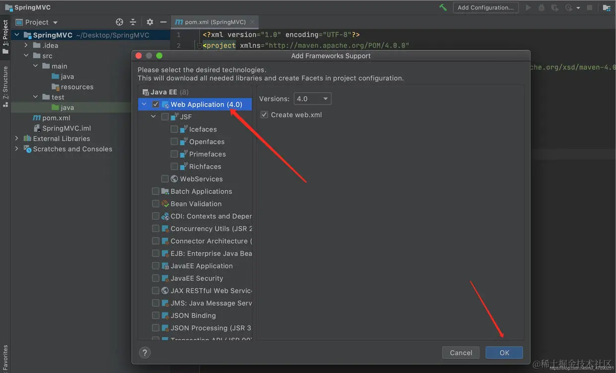Click the Java EE (8) group header
The image size is (616, 373).
click(165, 92)
